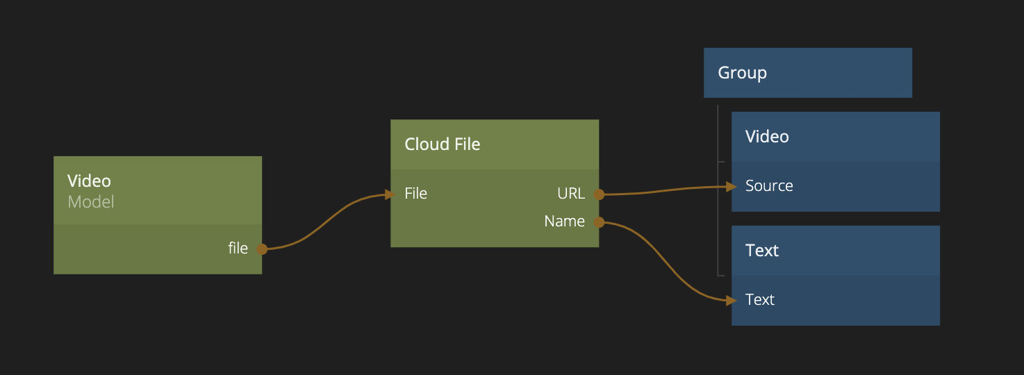This screenshot has width=1024, height=375.
Task: Click the 'Name' output label
Action: click(564, 222)
